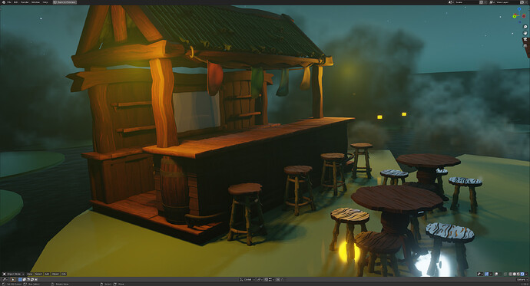Open the Render menu

[x=25, y=2]
